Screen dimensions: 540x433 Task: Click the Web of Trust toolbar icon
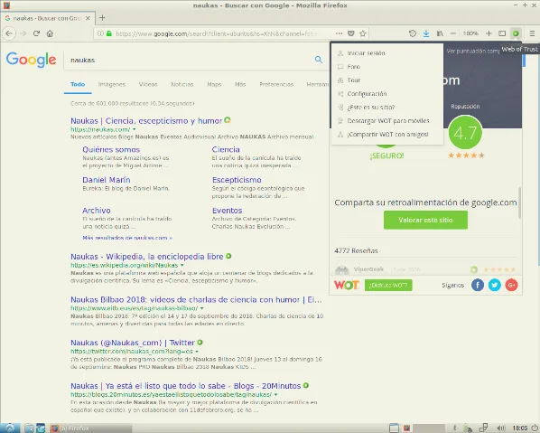[x=516, y=33]
